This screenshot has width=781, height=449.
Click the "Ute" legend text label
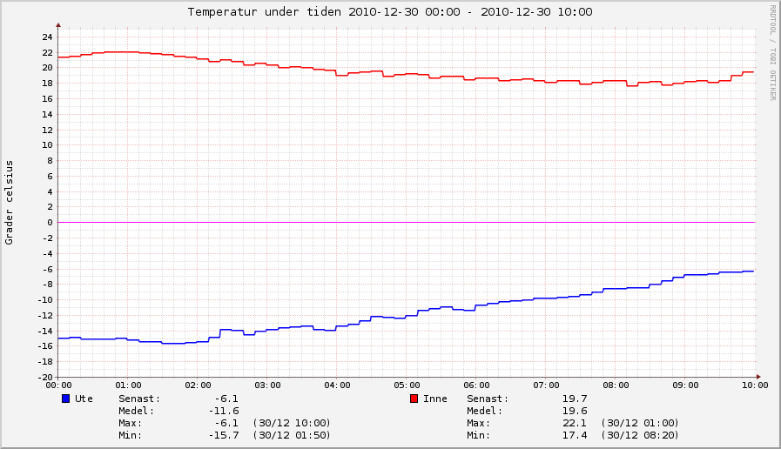tap(84, 399)
